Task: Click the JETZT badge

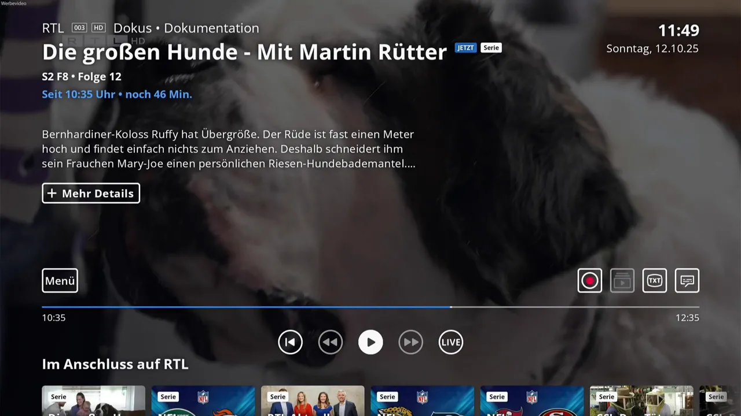Action: pyautogui.click(x=465, y=47)
